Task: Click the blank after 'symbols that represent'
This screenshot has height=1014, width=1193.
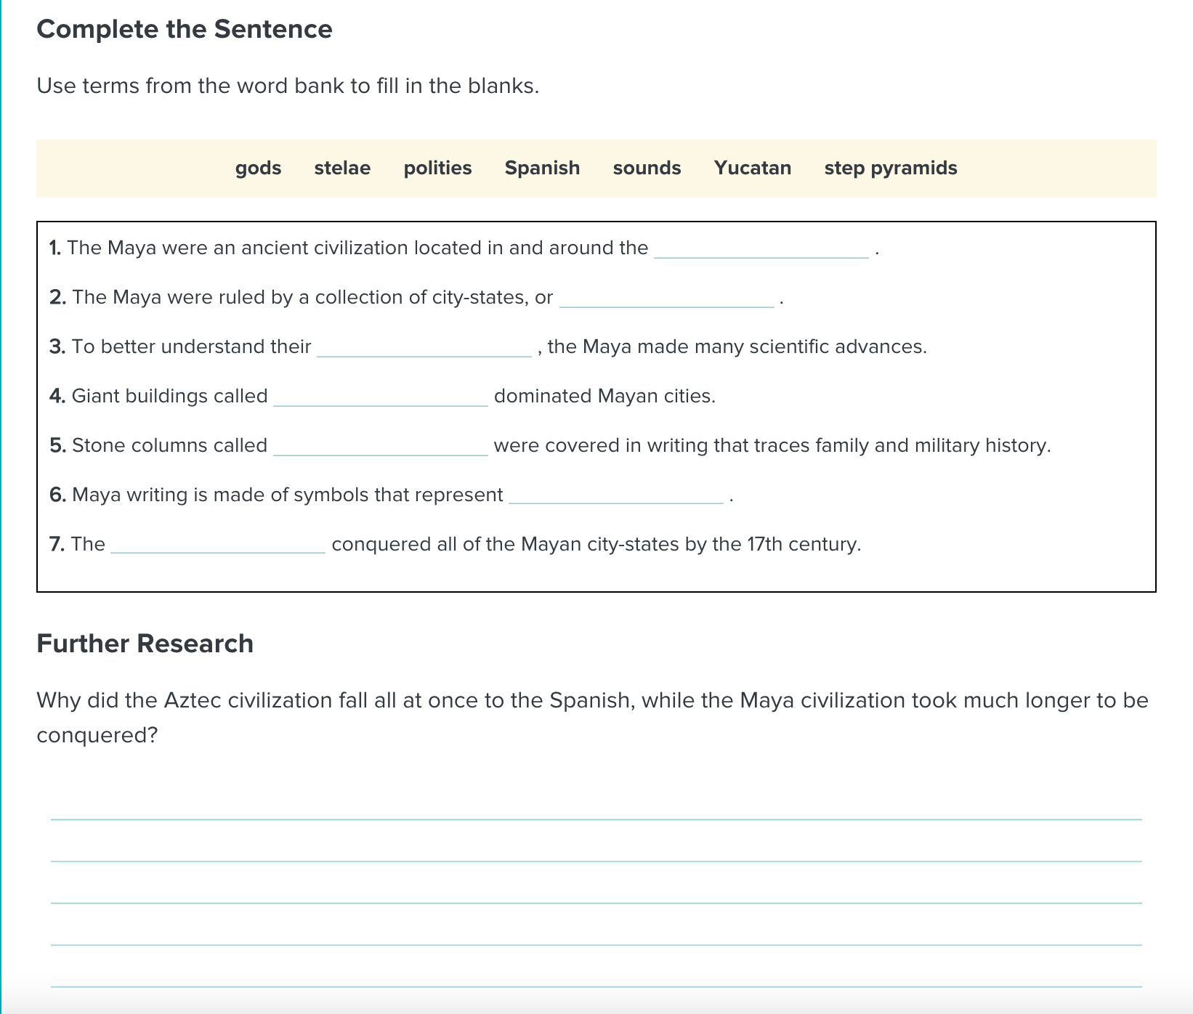Action: tap(615, 495)
